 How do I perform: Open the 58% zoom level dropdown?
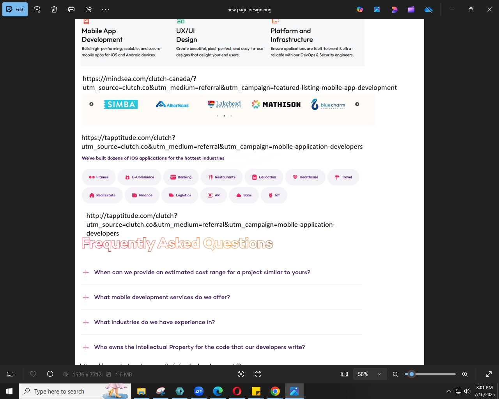(370, 374)
